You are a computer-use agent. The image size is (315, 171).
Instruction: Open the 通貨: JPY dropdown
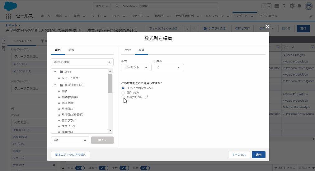(x=307, y=168)
